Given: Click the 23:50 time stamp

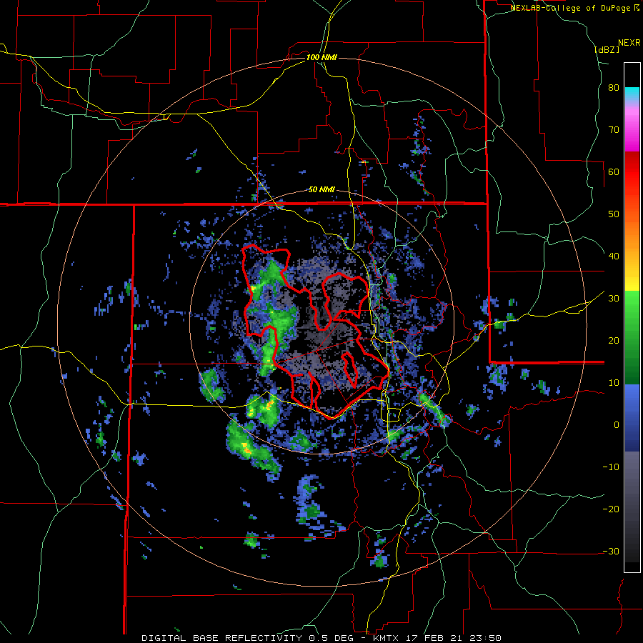Looking at the screenshot, I should (487, 638).
